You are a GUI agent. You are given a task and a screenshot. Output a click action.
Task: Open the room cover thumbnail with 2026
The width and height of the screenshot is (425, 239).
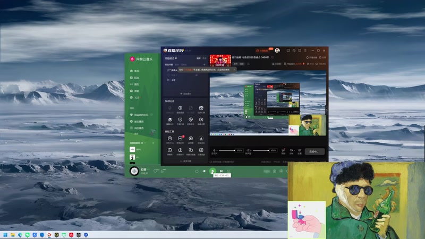[x=220, y=61]
